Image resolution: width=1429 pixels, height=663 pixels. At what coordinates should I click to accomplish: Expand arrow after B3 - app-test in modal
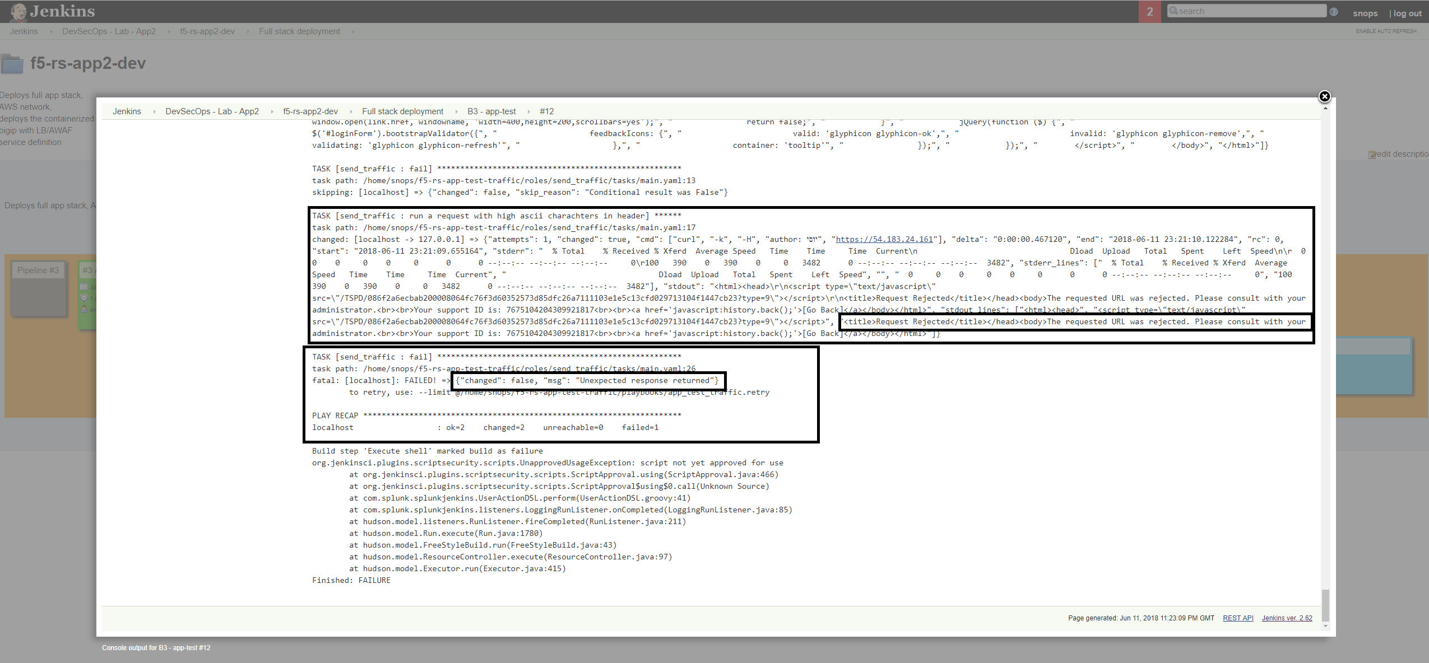tap(528, 111)
